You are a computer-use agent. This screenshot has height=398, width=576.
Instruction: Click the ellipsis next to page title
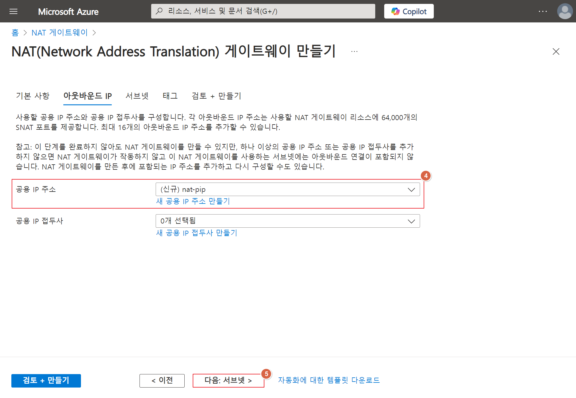pyautogui.click(x=354, y=52)
